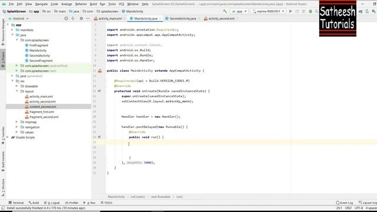Open project panel settings gear
The image size is (377, 212).
(81, 18)
